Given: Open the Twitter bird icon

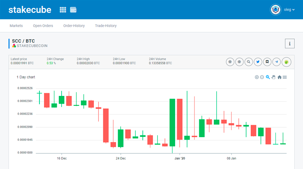Looking at the screenshot, I should 258,62.
